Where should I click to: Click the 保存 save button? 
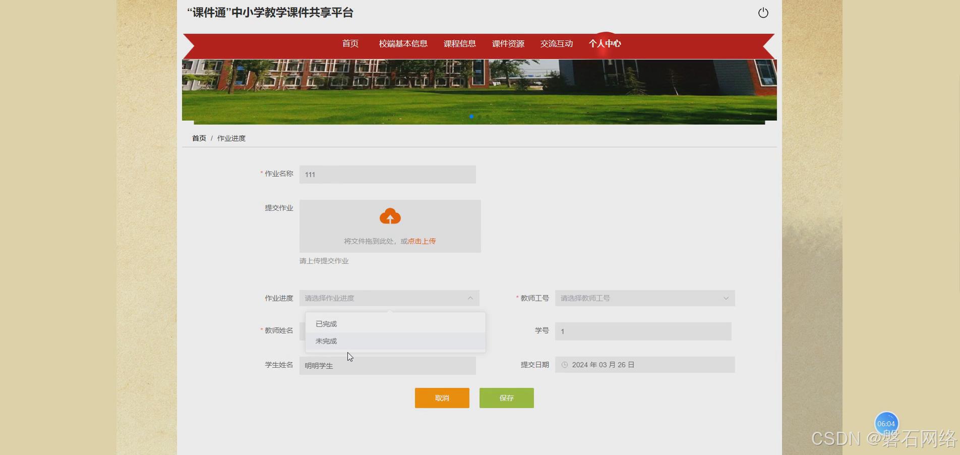click(x=506, y=398)
